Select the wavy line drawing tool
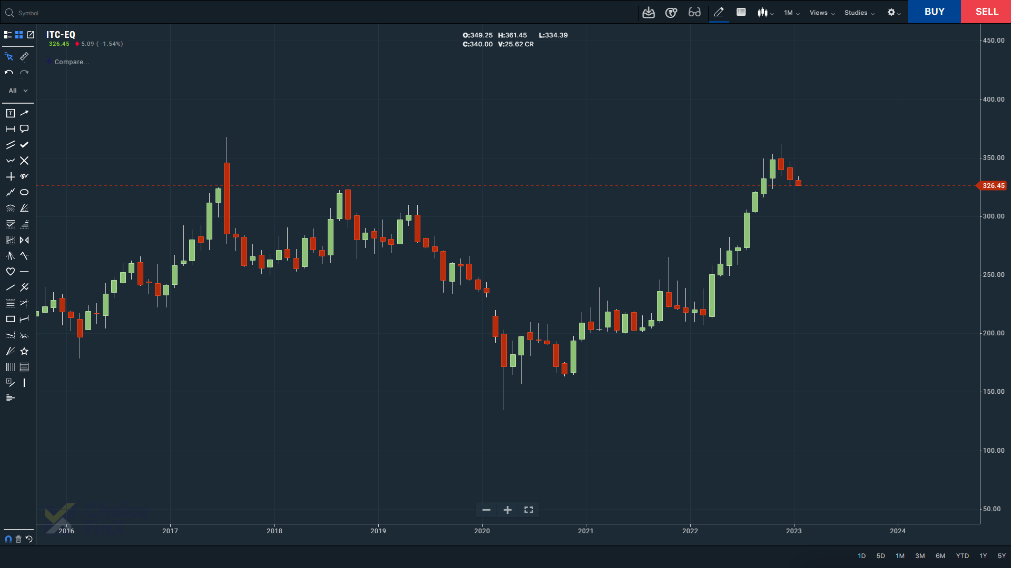This screenshot has width=1011, height=568. pos(10,161)
